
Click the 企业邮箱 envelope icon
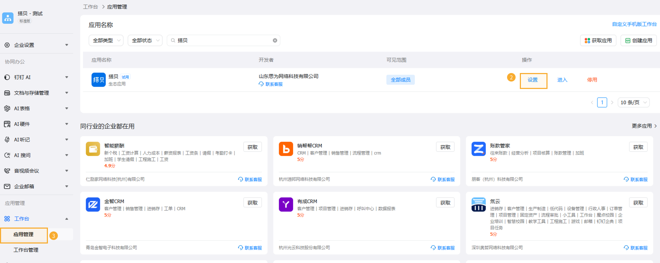(x=7, y=186)
